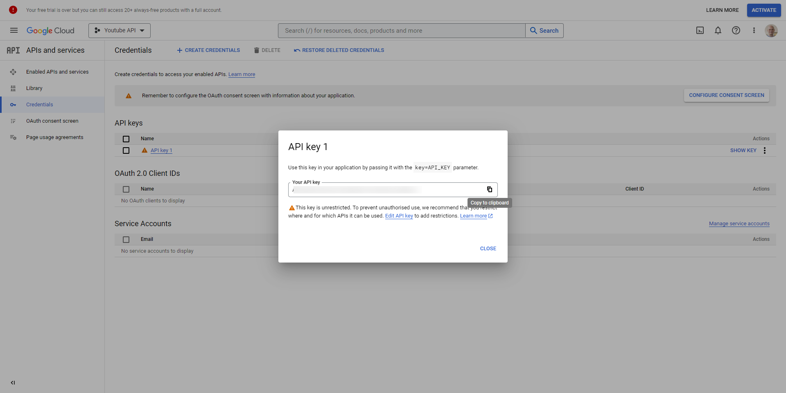This screenshot has height=393, width=786.
Task: Copy the API key to clipboard
Action: click(489, 189)
